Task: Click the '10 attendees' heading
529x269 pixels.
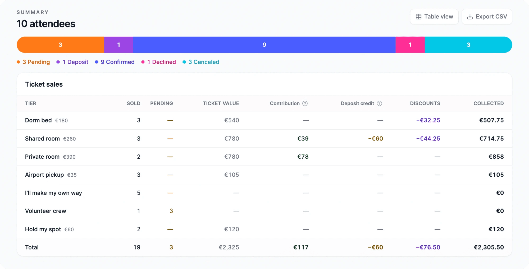Action: [46, 24]
